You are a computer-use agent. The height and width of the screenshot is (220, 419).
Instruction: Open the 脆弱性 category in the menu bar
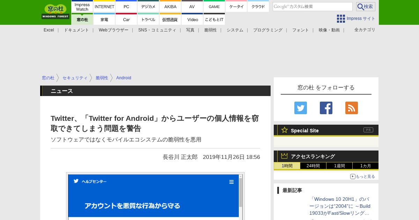(211, 30)
